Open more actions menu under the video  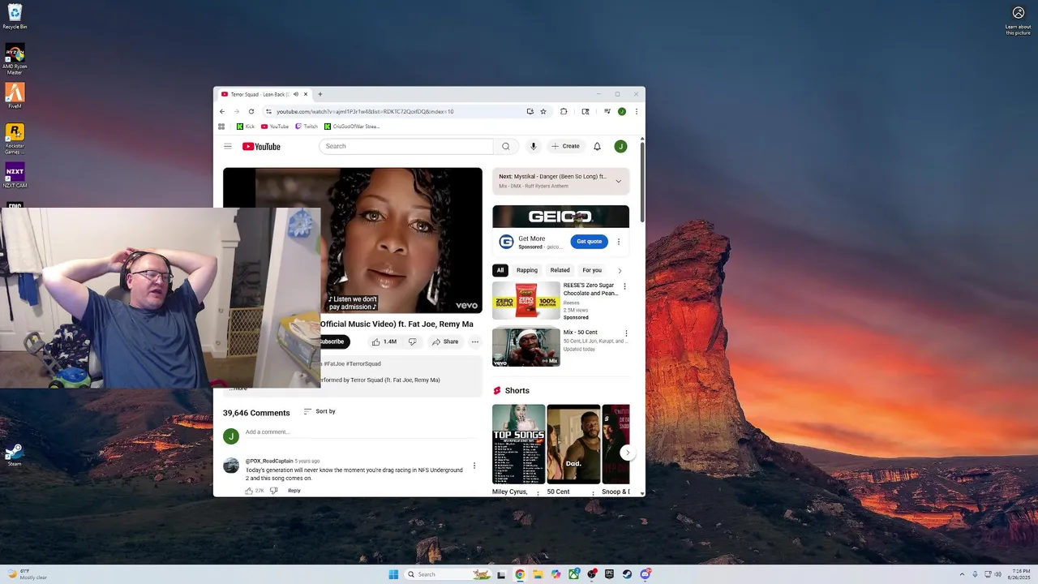point(475,341)
